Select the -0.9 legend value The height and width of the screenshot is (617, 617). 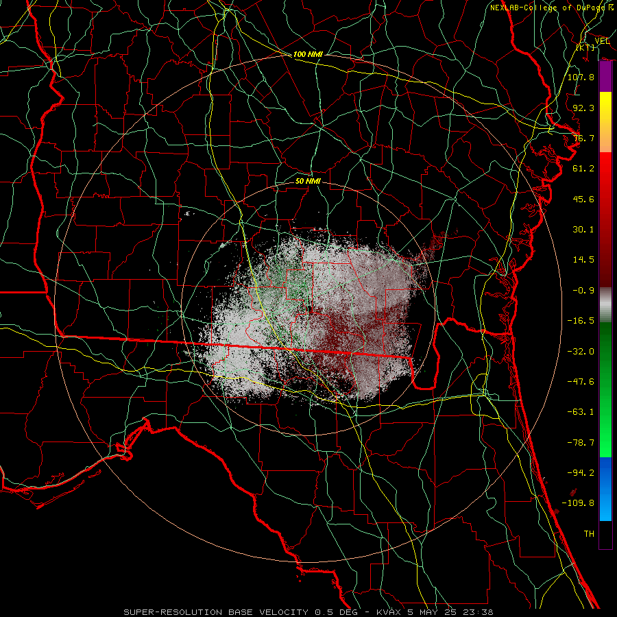[x=583, y=291]
